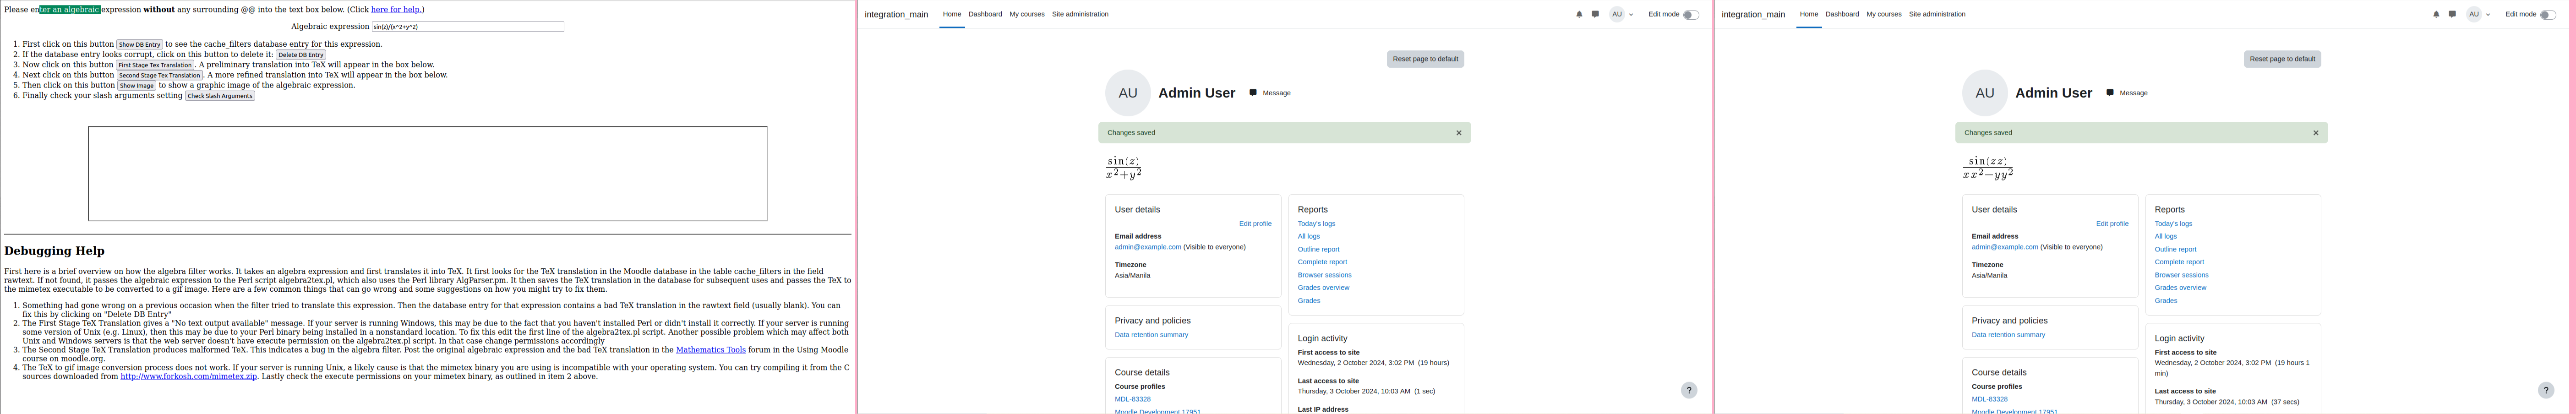2576x414 pixels.
Task: Click admin@example.com email in right window
Action: tap(2005, 247)
